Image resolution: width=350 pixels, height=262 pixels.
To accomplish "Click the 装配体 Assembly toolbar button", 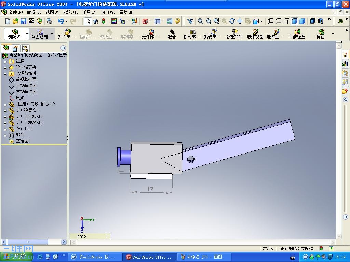I will tap(14, 34).
